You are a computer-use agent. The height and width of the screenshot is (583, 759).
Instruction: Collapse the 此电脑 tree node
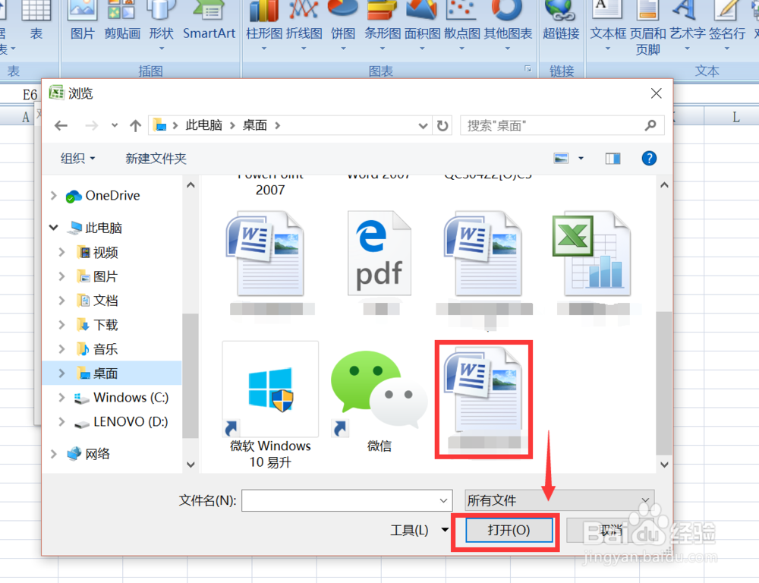(x=54, y=228)
